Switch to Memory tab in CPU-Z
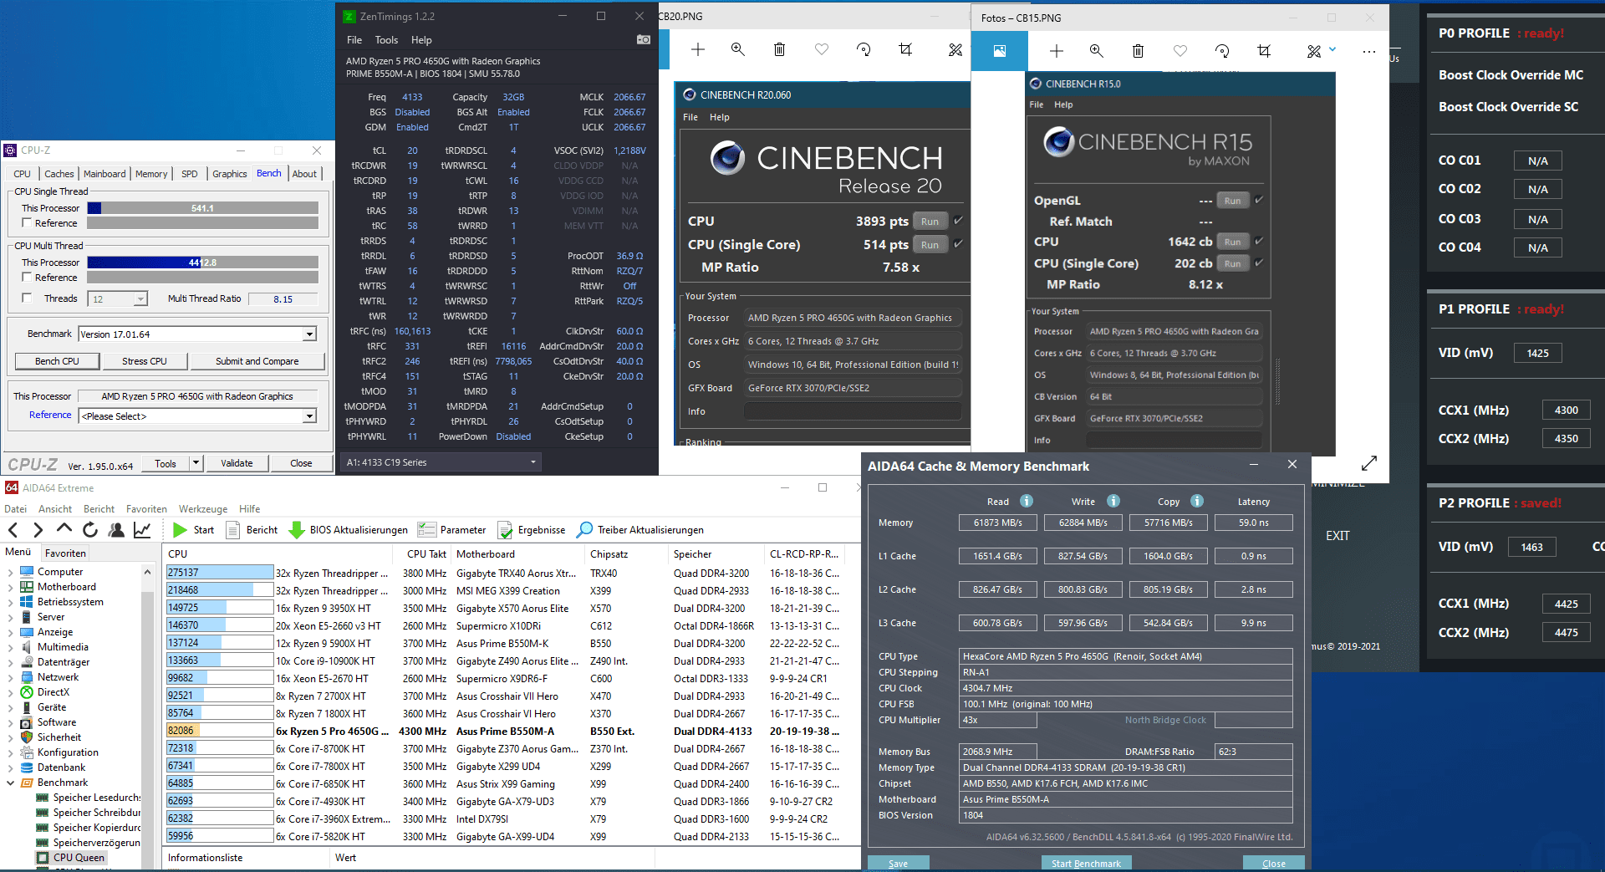Screen dimensions: 1605x872 (x=151, y=174)
